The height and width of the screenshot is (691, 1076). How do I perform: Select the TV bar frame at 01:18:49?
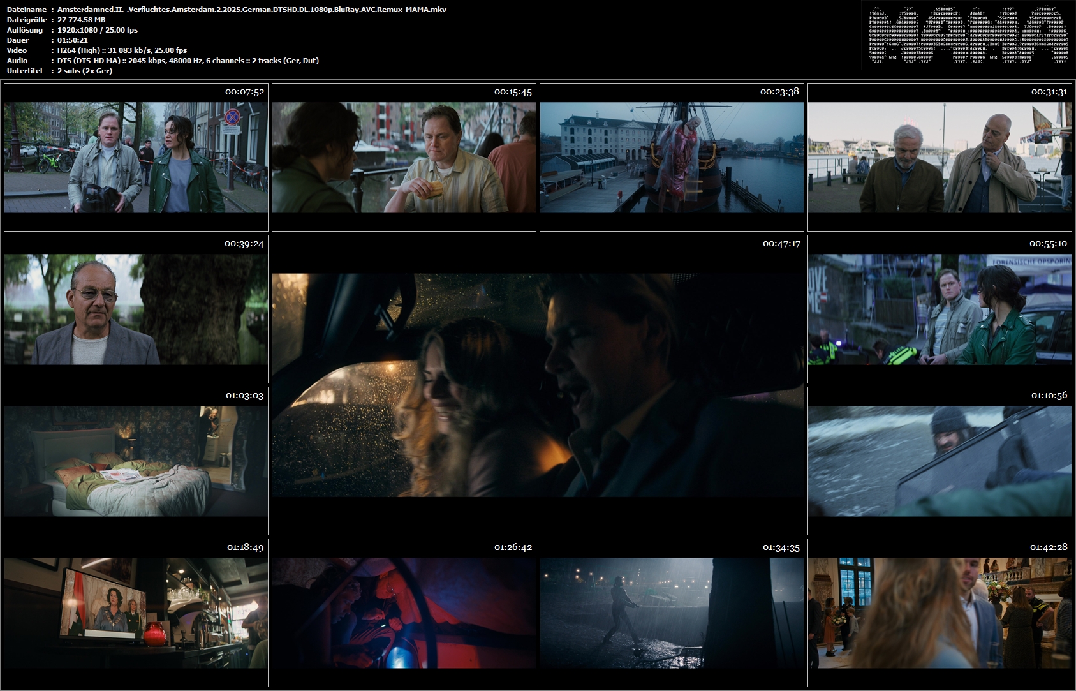(136, 613)
